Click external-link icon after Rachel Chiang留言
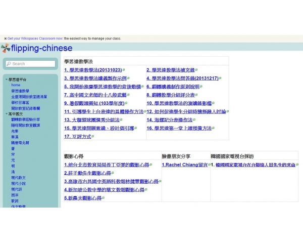 coord(209,165)
